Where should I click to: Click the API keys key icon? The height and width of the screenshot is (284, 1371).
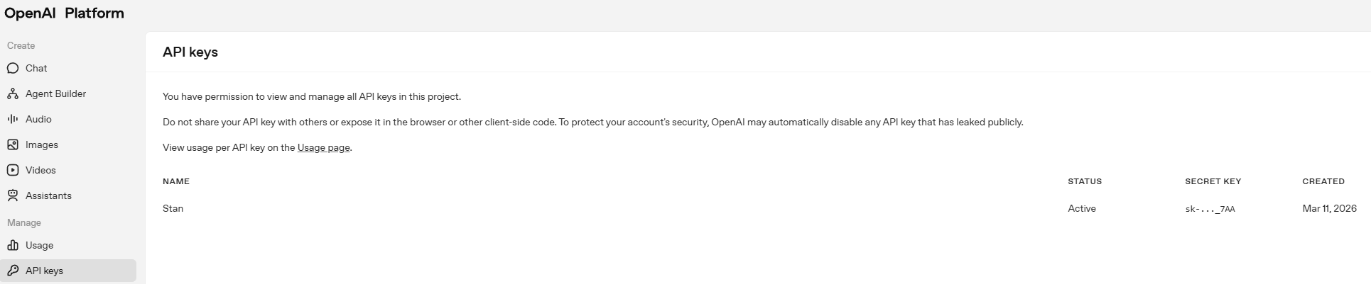(x=13, y=271)
